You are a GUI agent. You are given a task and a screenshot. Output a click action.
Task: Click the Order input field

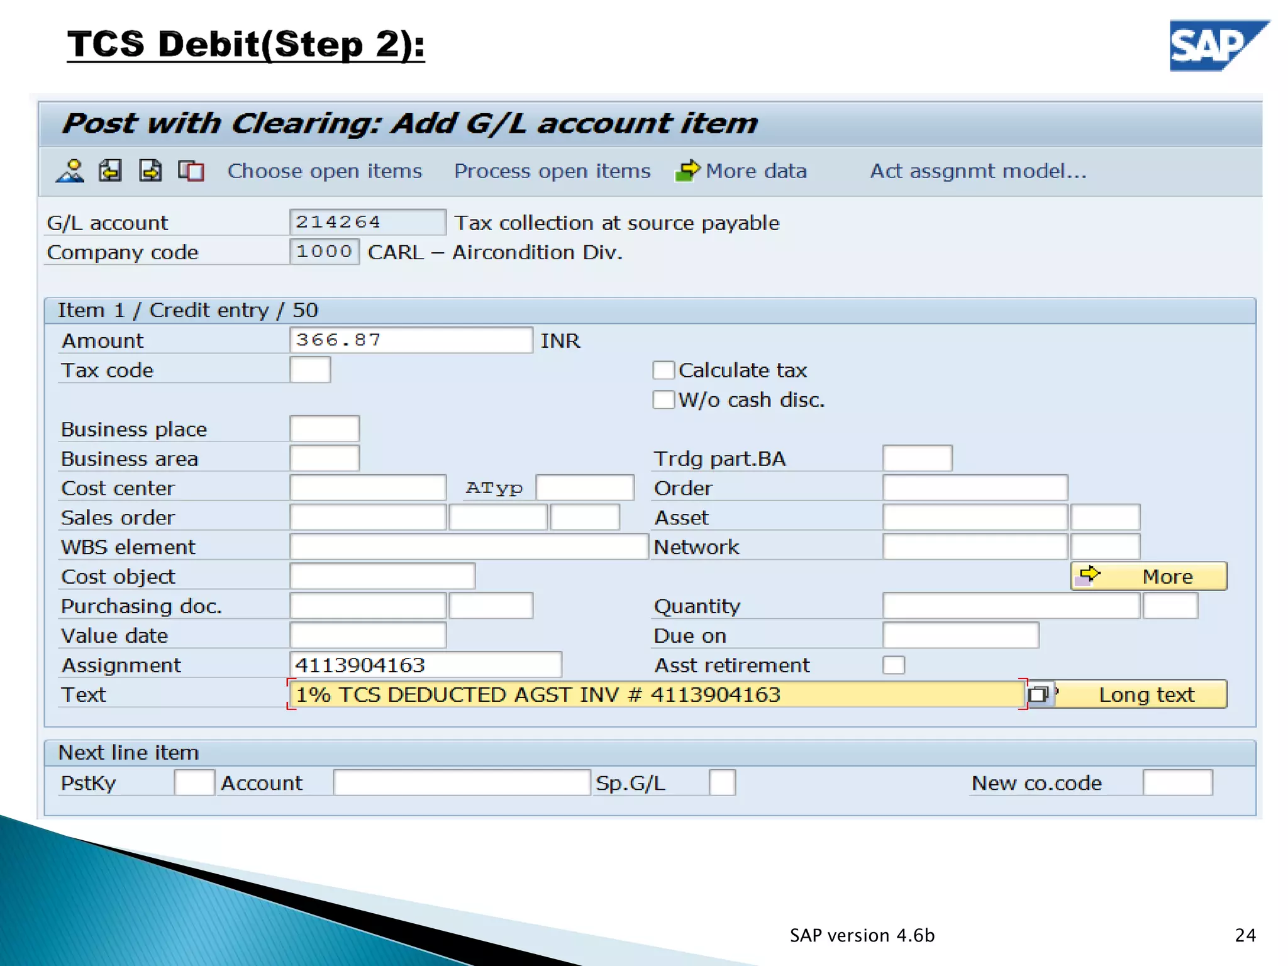click(975, 488)
